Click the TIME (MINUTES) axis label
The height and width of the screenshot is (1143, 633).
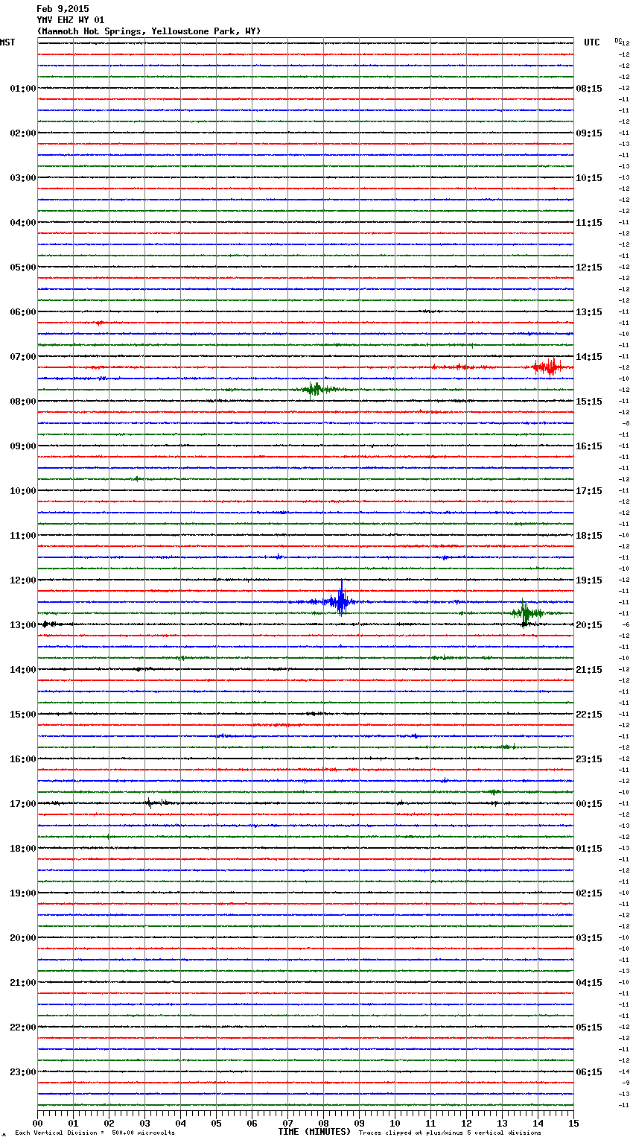(314, 1132)
